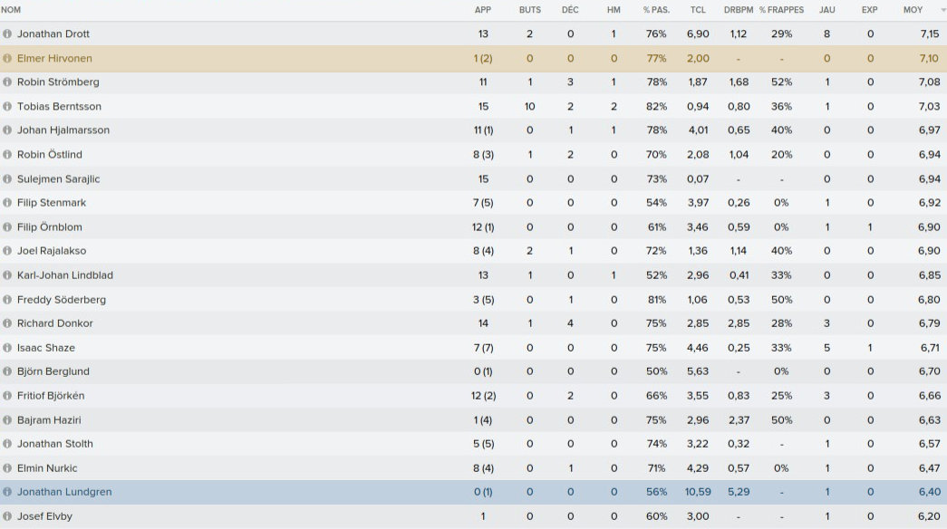Click info icon beside Jonathan Drott
The width and height of the screenshot is (947, 529).
point(7,34)
